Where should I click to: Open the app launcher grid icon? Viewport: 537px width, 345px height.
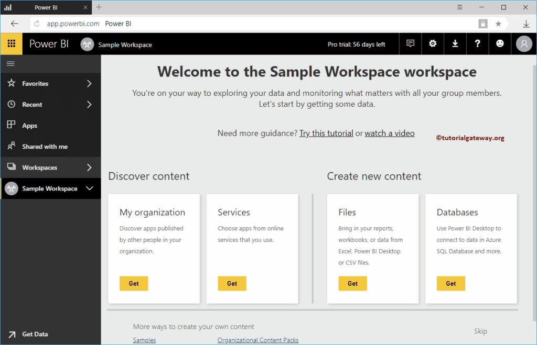11,43
